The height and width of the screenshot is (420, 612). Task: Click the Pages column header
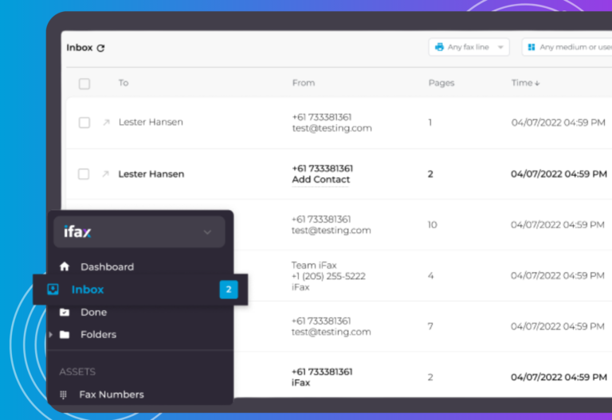(x=441, y=83)
